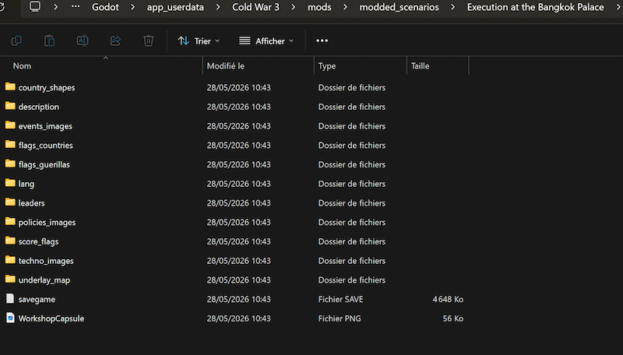Select the underlay_map folder icon

coord(10,279)
